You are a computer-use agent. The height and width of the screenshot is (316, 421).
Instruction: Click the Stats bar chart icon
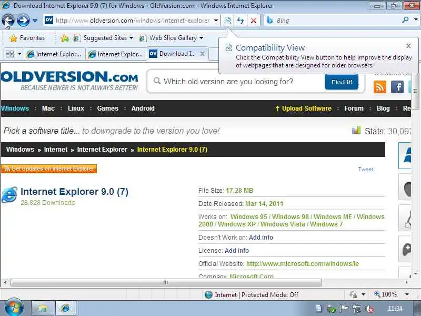click(x=356, y=131)
